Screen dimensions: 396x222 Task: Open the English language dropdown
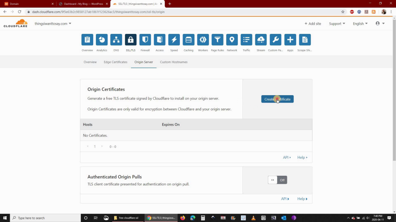(360, 24)
